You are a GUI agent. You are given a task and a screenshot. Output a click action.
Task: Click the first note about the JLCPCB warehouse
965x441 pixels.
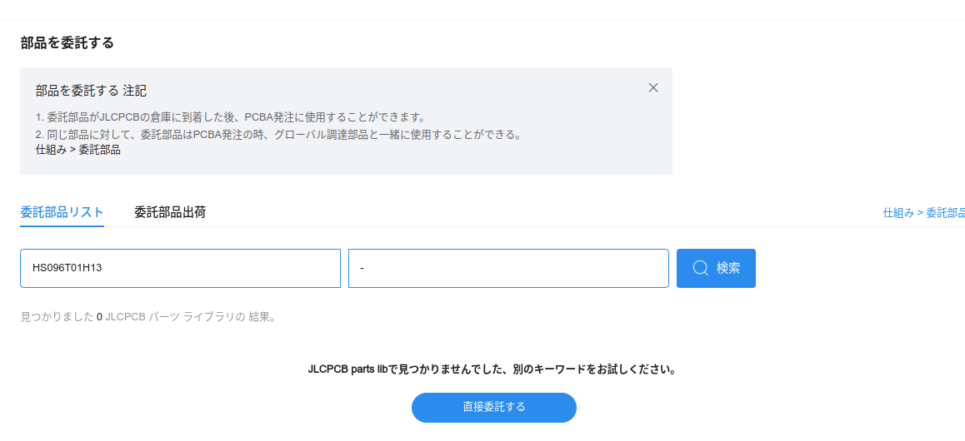pos(231,117)
